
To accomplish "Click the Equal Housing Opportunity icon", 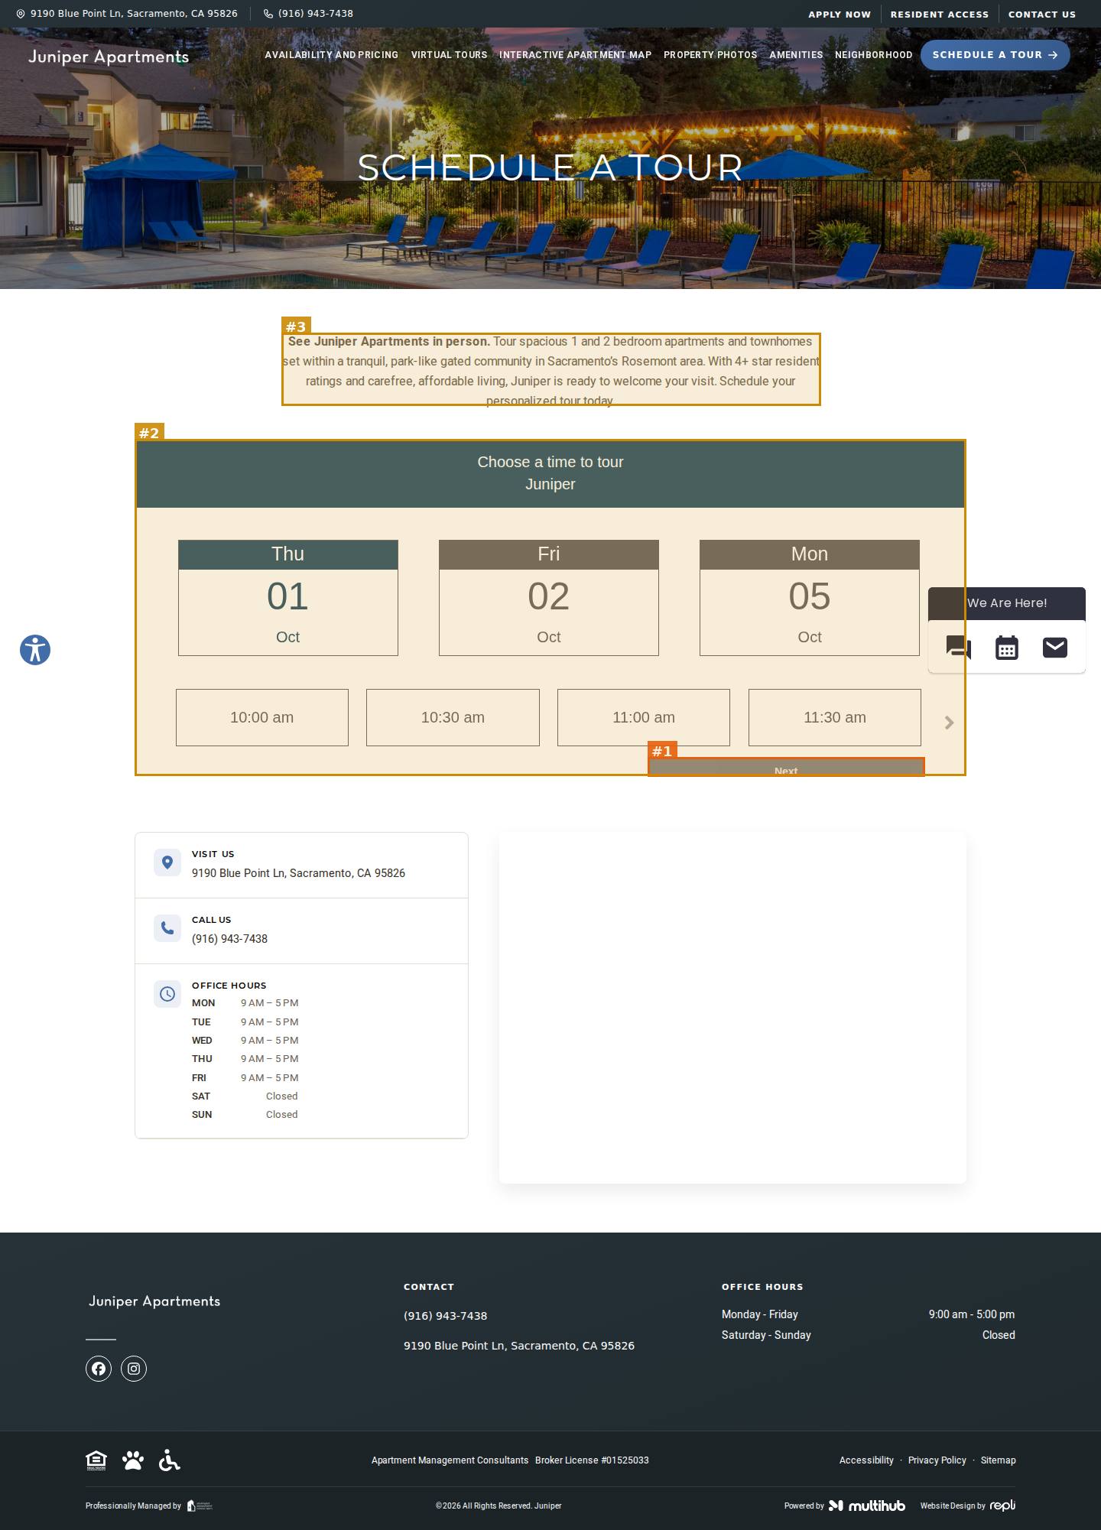I will point(96,1460).
